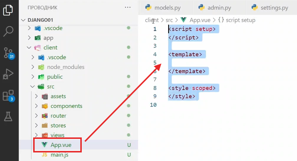The image size is (297, 161).
Task: Click the script setup breadcrumb
Action: pyautogui.click(x=236, y=20)
